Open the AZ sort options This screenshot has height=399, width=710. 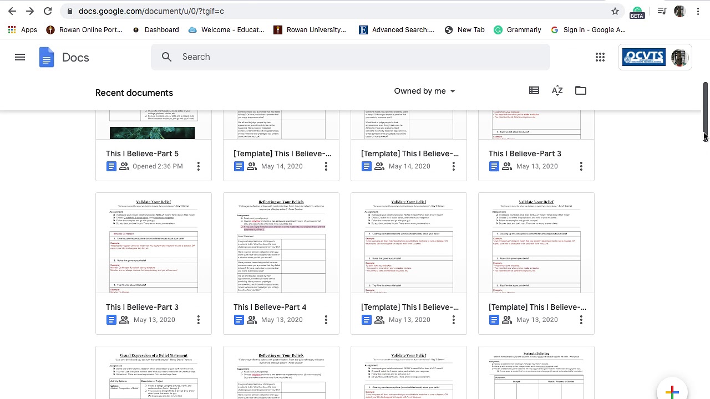point(557,90)
